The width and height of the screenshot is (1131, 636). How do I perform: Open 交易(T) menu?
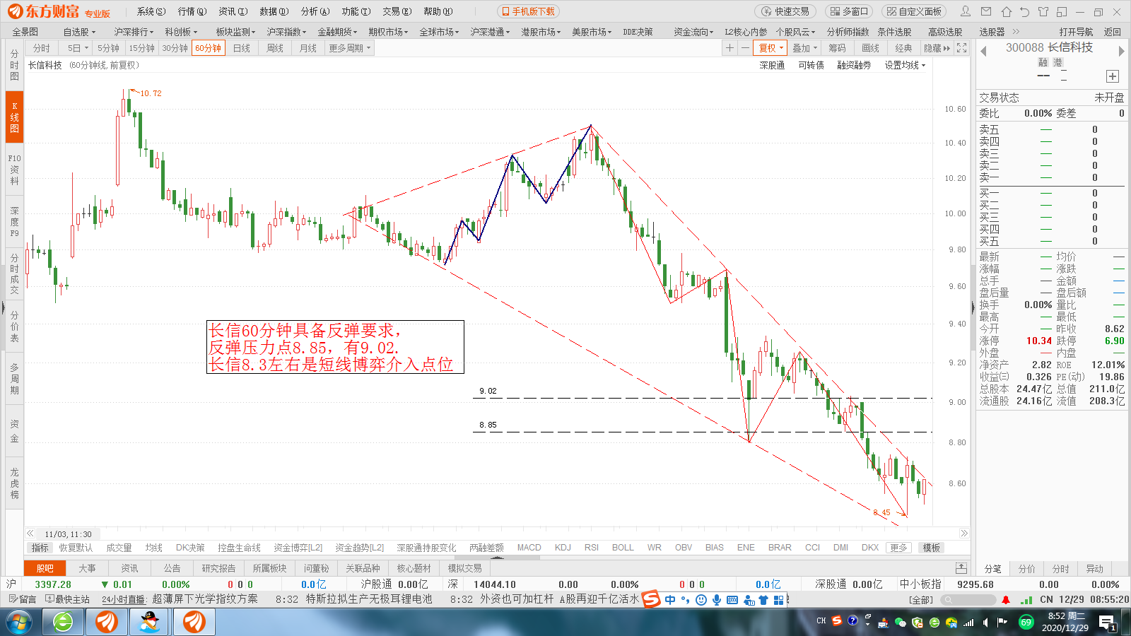pyautogui.click(x=397, y=11)
